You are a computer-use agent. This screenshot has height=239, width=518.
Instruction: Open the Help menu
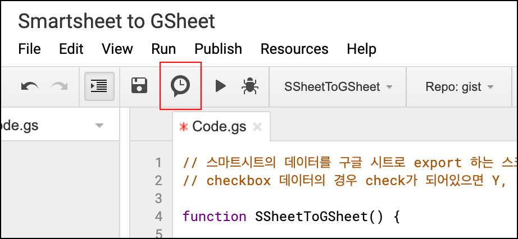[361, 49]
